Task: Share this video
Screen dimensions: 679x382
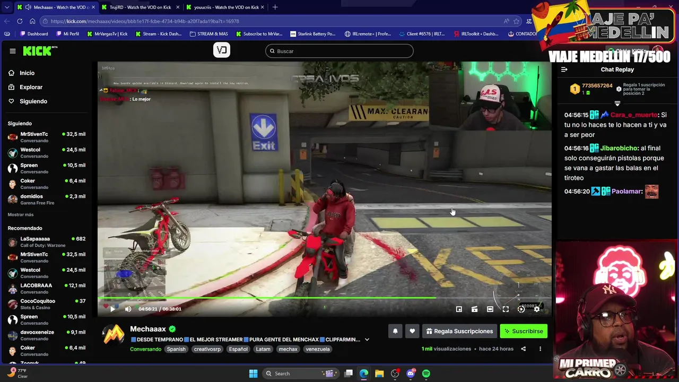Action: coord(523,349)
